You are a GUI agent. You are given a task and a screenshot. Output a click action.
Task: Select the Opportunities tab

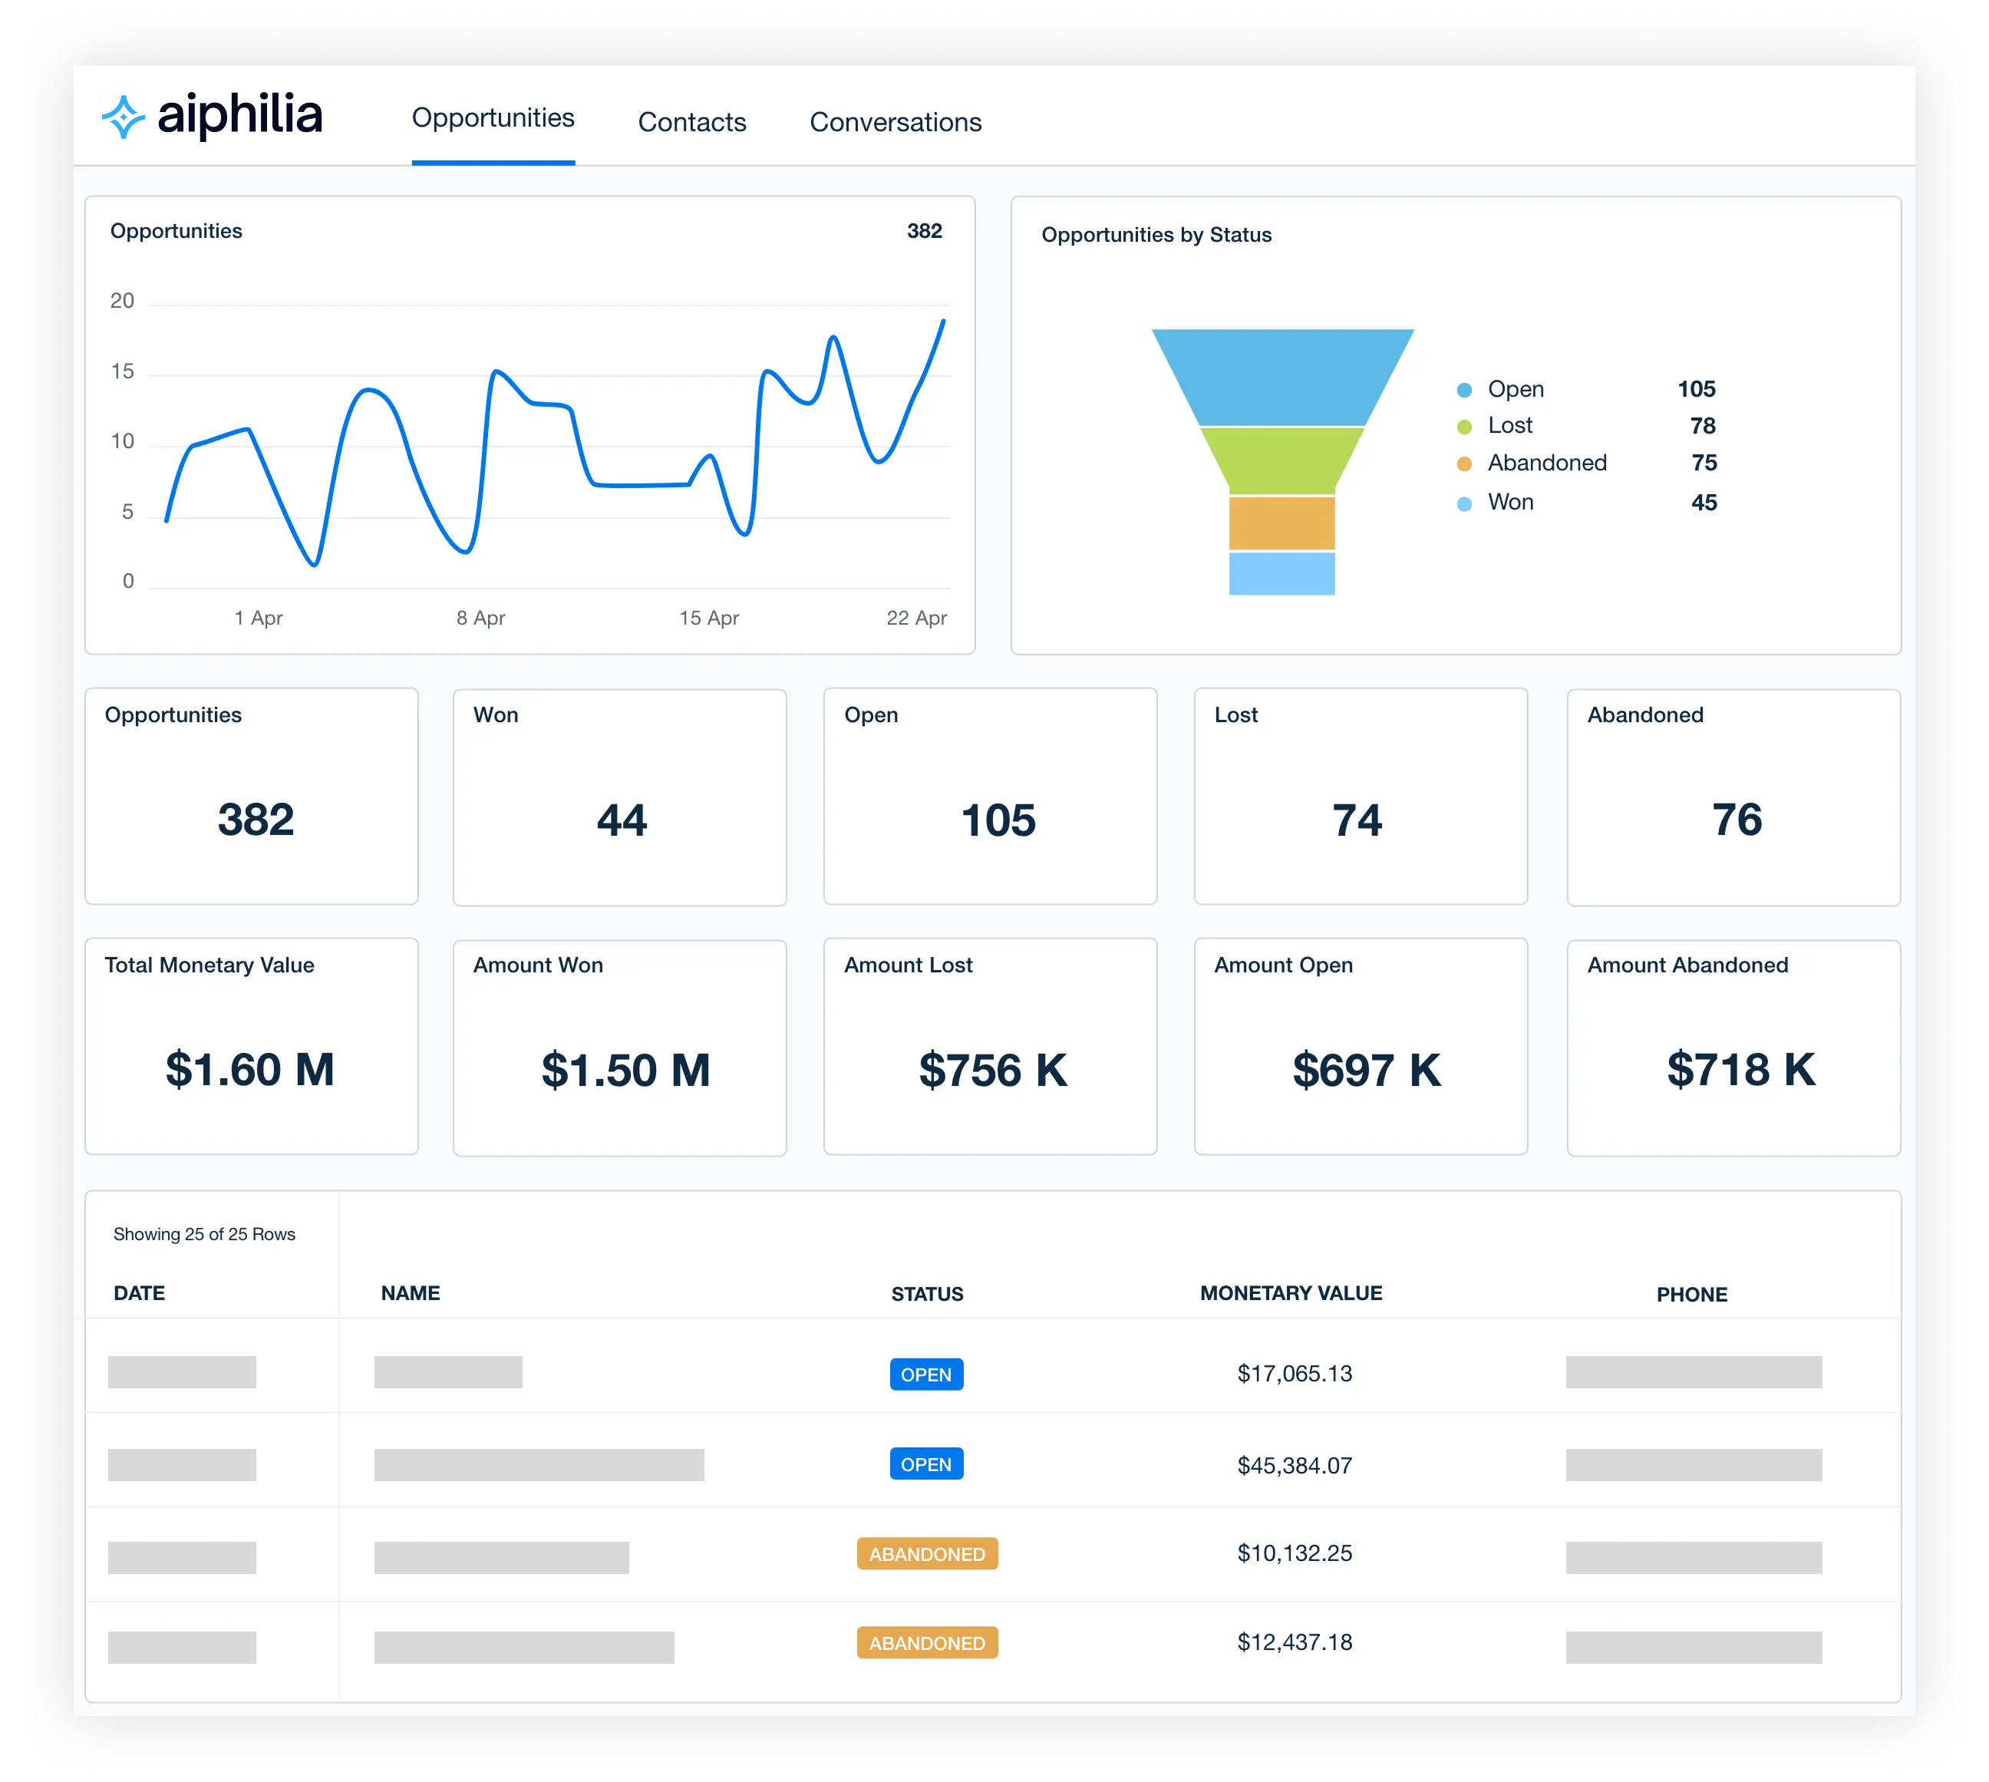pyautogui.click(x=493, y=118)
